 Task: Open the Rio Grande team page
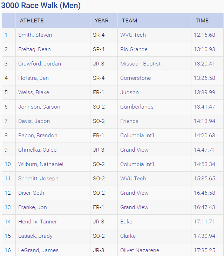134,49
